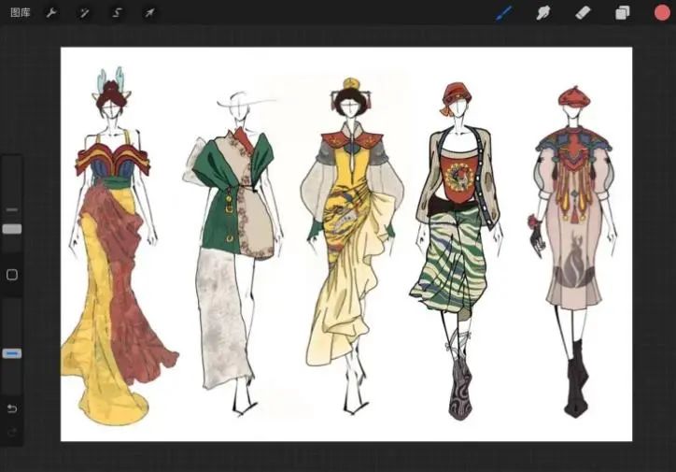Image resolution: width=676 pixels, height=472 pixels.
Task: Select the Smudge tool
Action: tap(542, 13)
